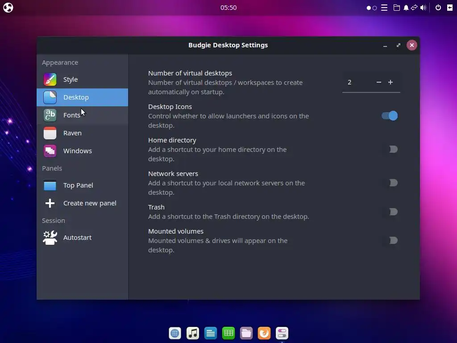
Task: Select the Desktop sidebar entry
Action: [82, 97]
